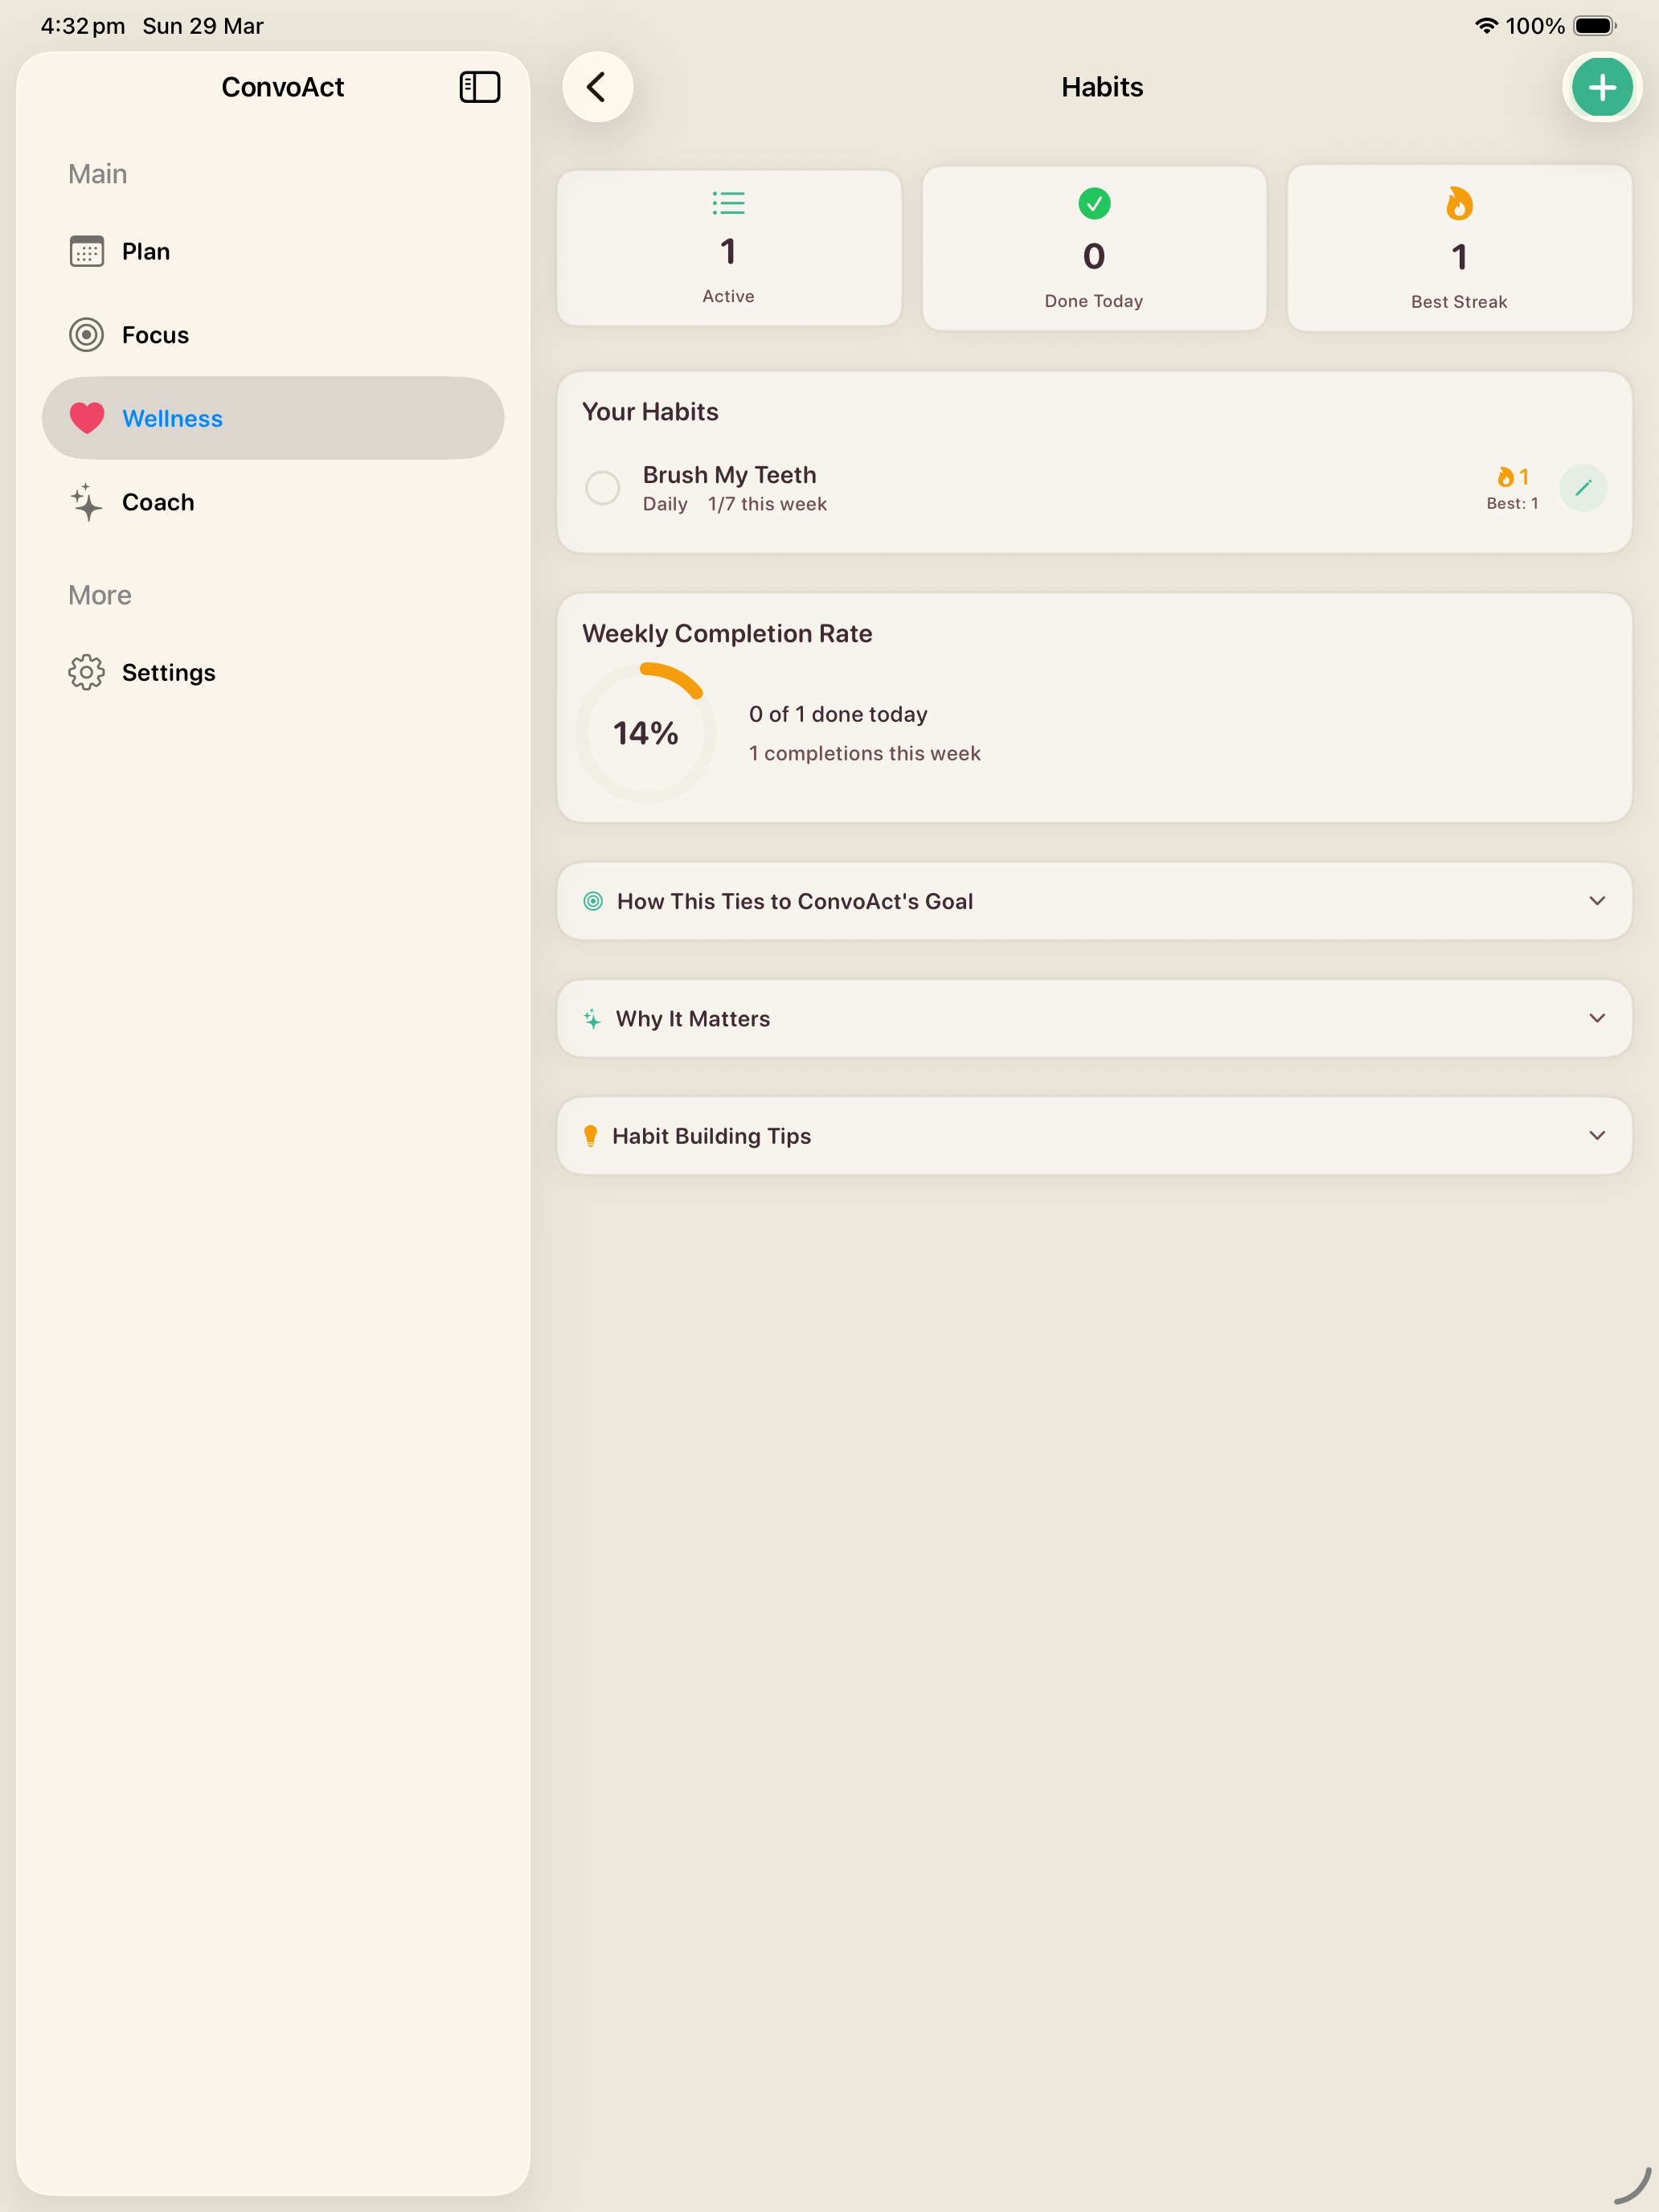This screenshot has width=1659, height=2212.
Task: Expand the Why It Matters section
Action: 1094,1018
